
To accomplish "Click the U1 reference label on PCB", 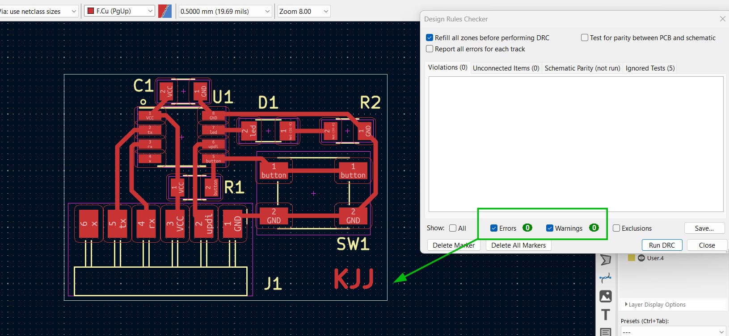I will 223,97.
